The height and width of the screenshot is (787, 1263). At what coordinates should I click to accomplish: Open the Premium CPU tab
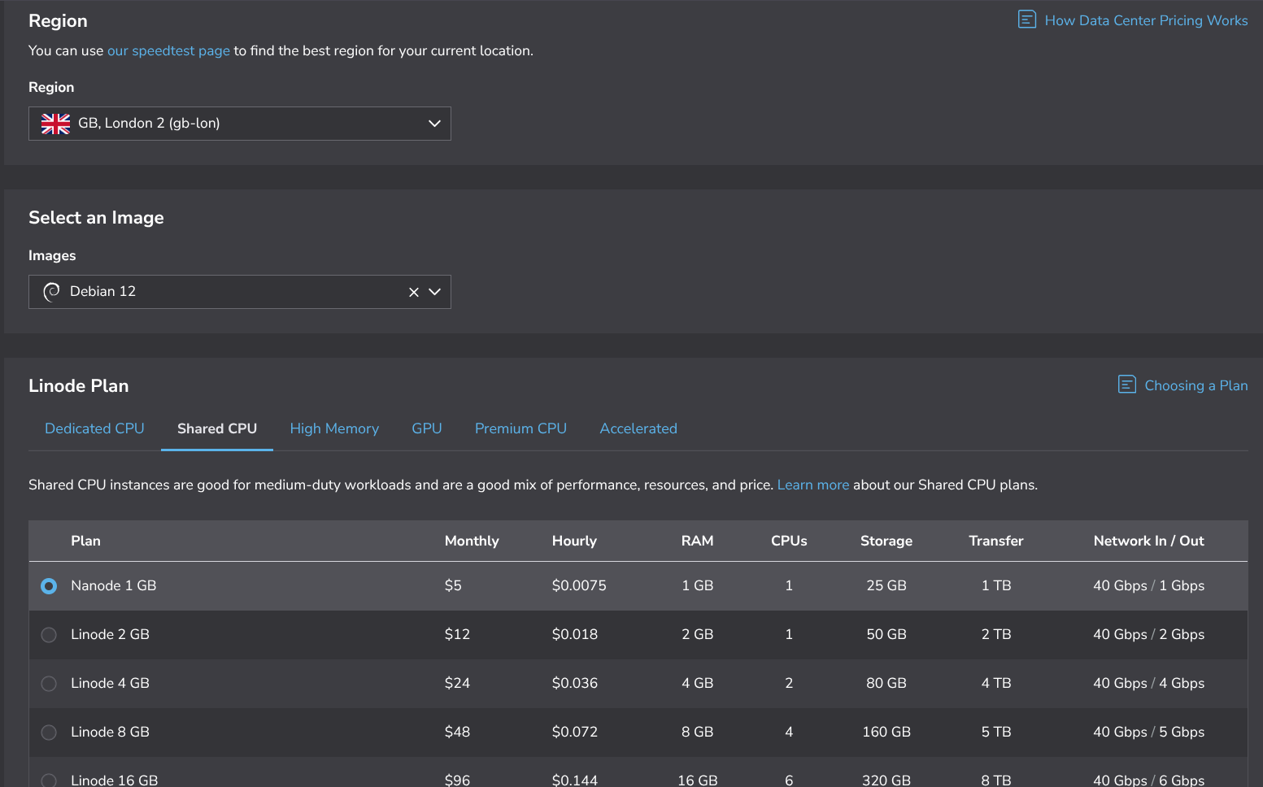520,428
